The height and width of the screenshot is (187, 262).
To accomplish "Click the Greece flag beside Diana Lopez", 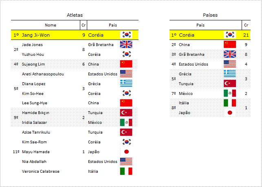I will (126, 84).
